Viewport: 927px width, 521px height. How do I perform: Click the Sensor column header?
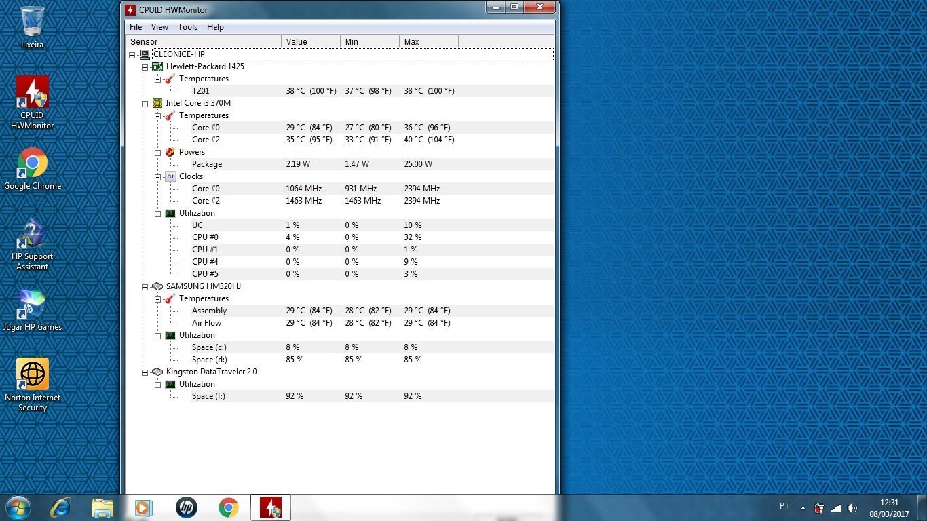204,41
